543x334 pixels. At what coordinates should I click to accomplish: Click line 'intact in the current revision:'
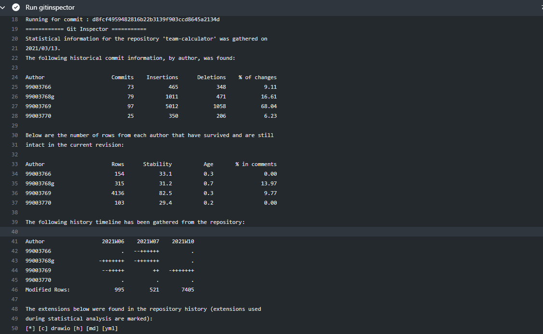(x=74, y=145)
